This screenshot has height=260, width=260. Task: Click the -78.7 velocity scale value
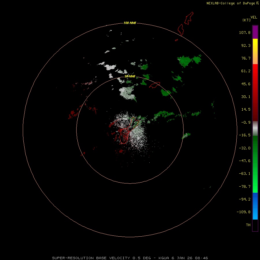pyautogui.click(x=245, y=187)
